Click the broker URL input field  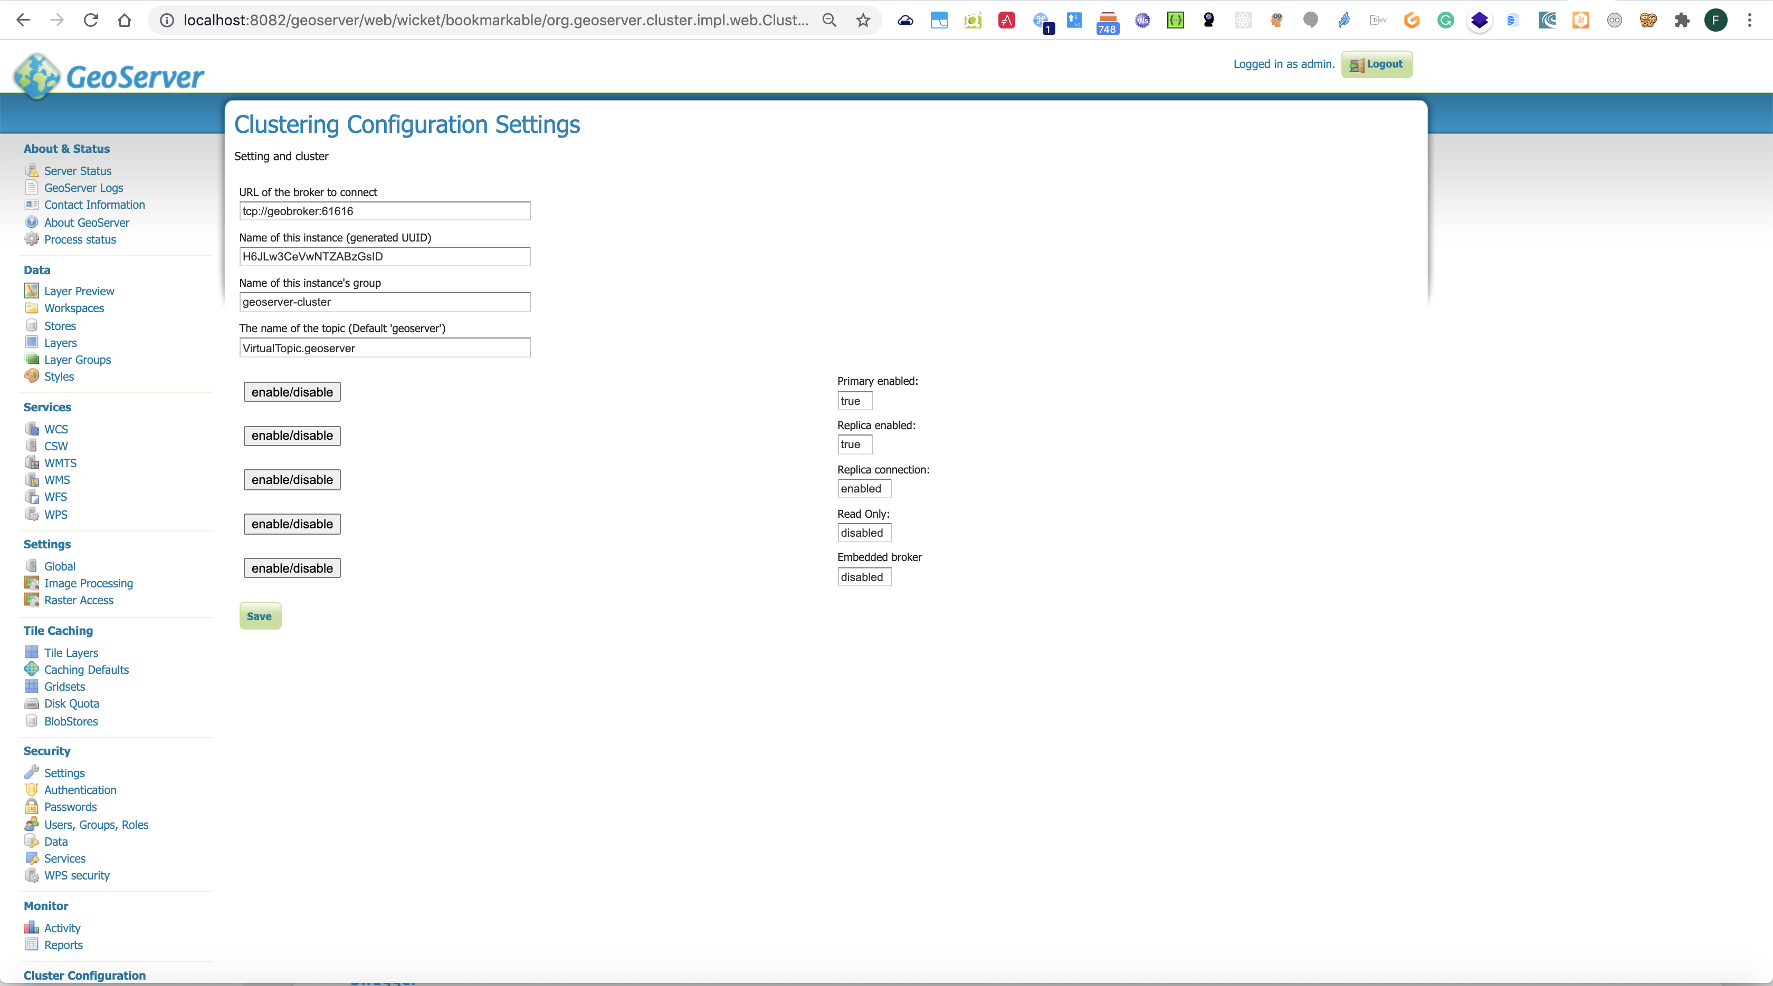coord(384,210)
